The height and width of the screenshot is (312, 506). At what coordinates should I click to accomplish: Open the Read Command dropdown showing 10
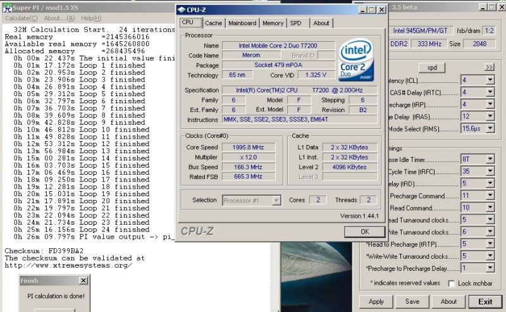click(x=490, y=208)
